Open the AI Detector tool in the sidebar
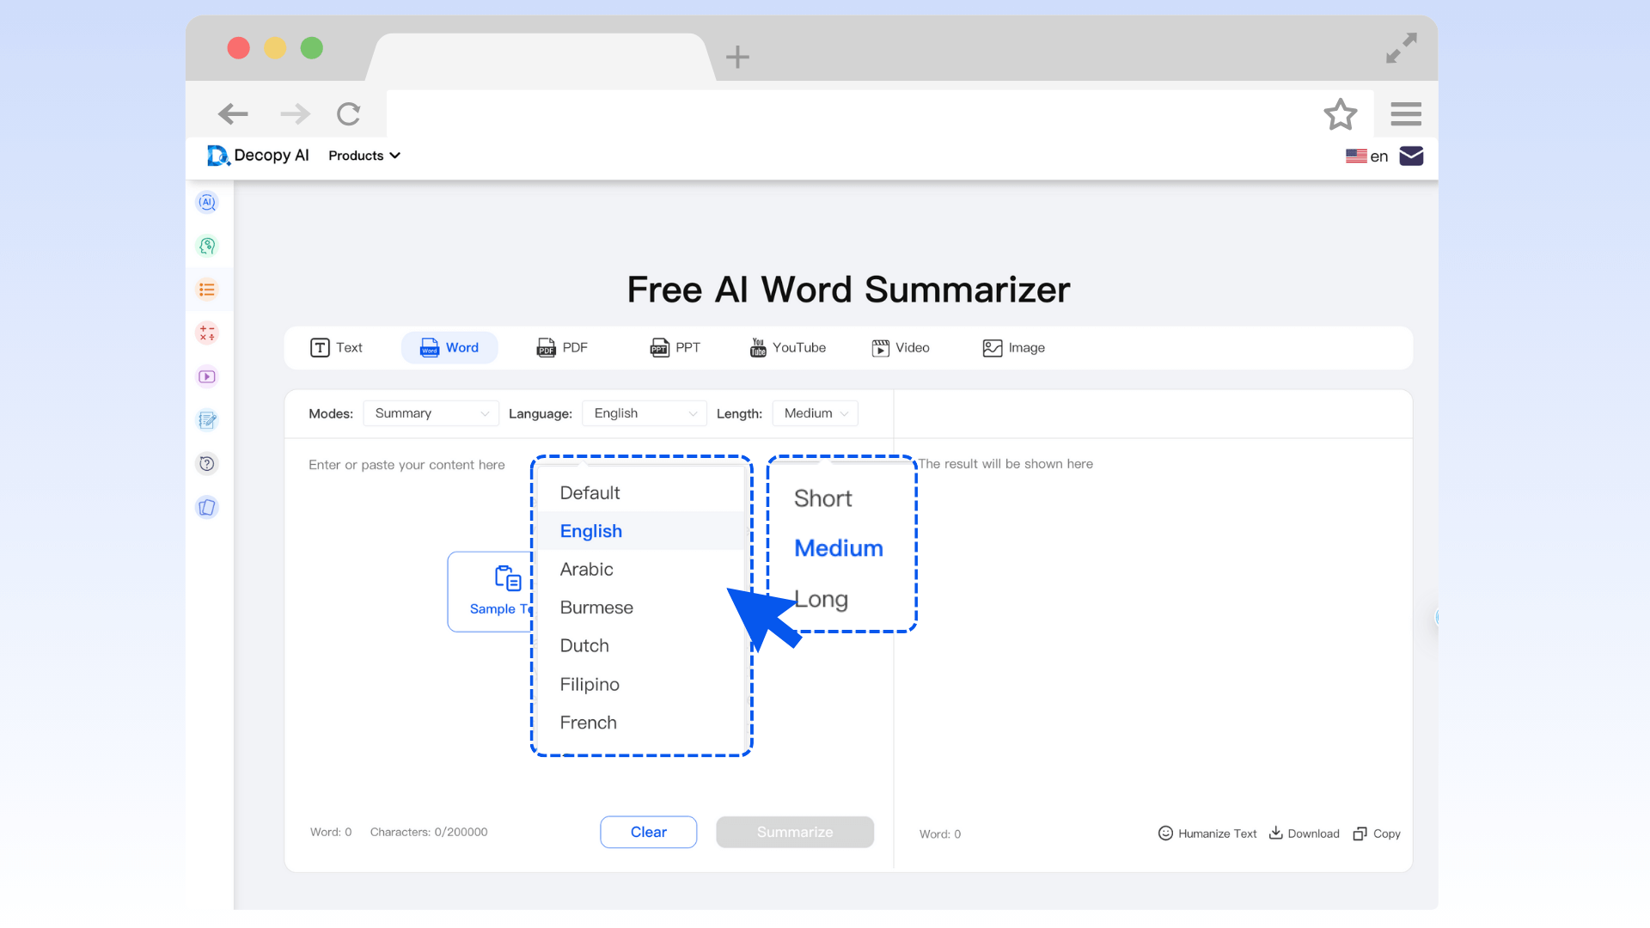The image size is (1650, 928). [x=207, y=202]
